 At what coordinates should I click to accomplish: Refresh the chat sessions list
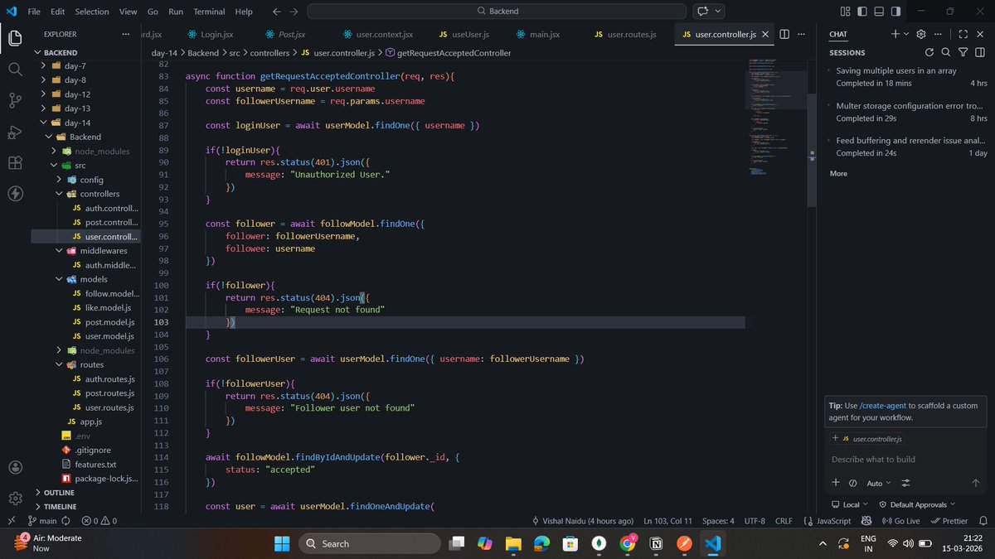click(929, 52)
